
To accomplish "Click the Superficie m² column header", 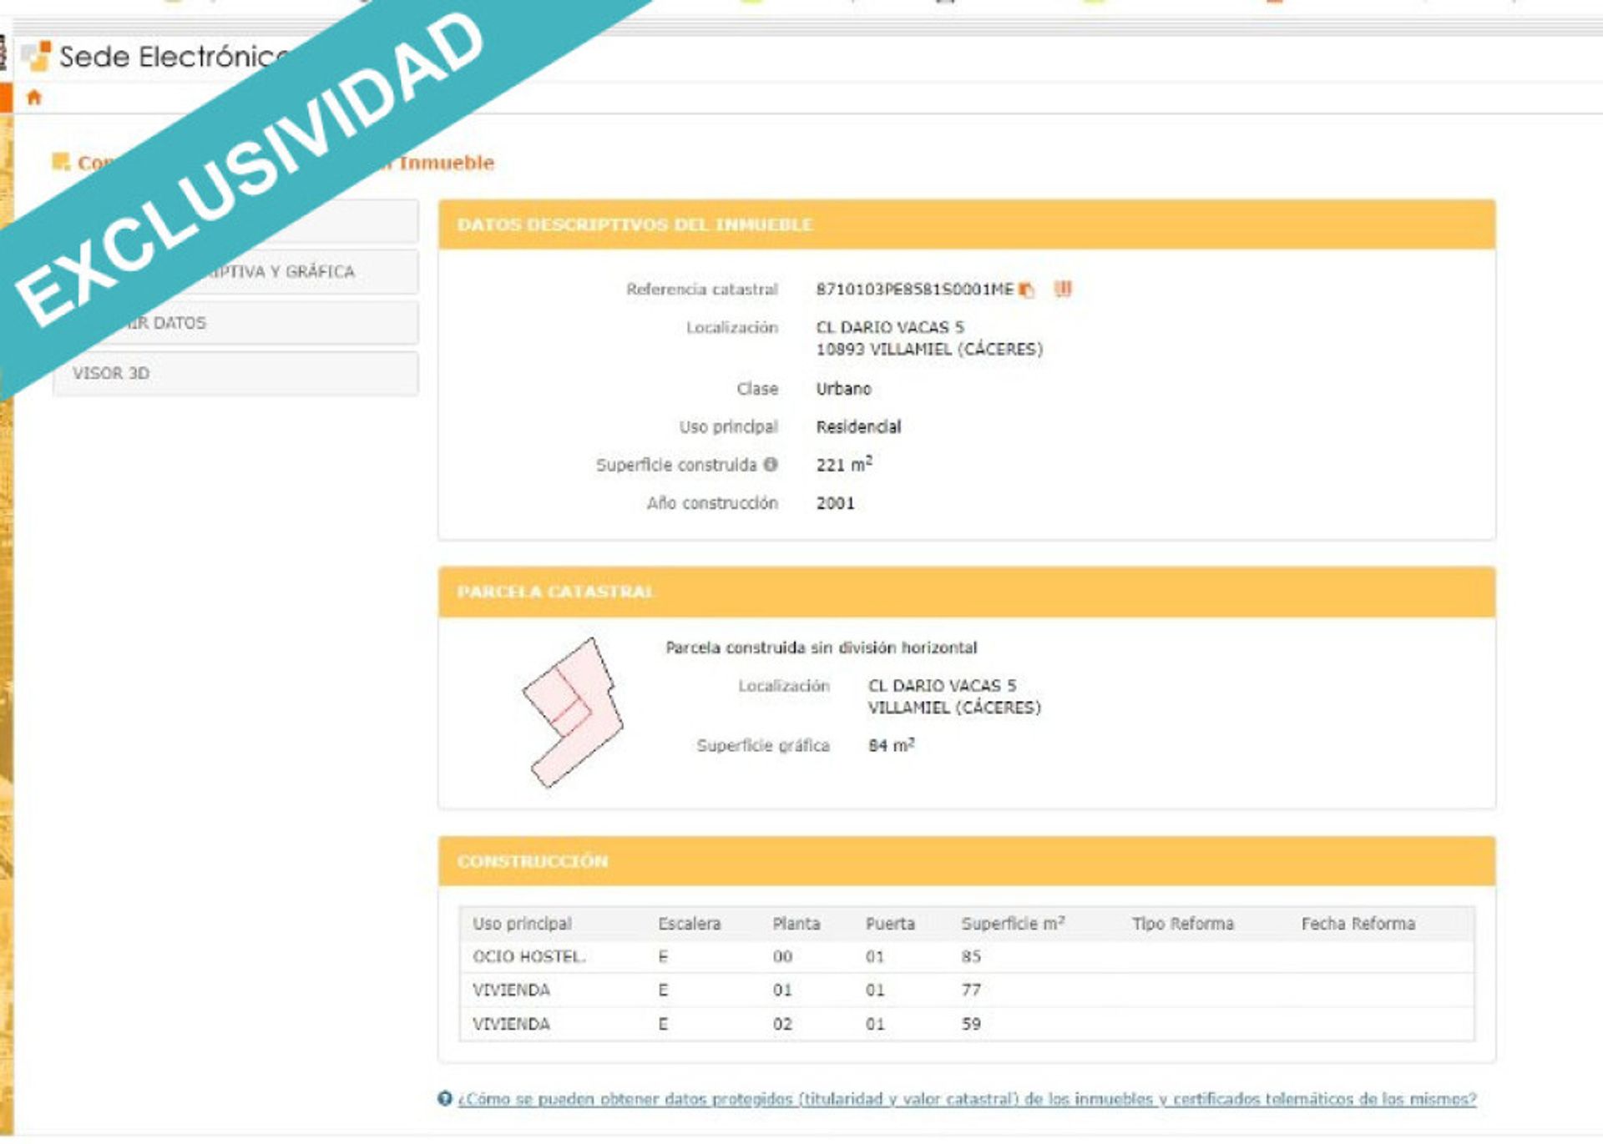I will tap(1013, 923).
